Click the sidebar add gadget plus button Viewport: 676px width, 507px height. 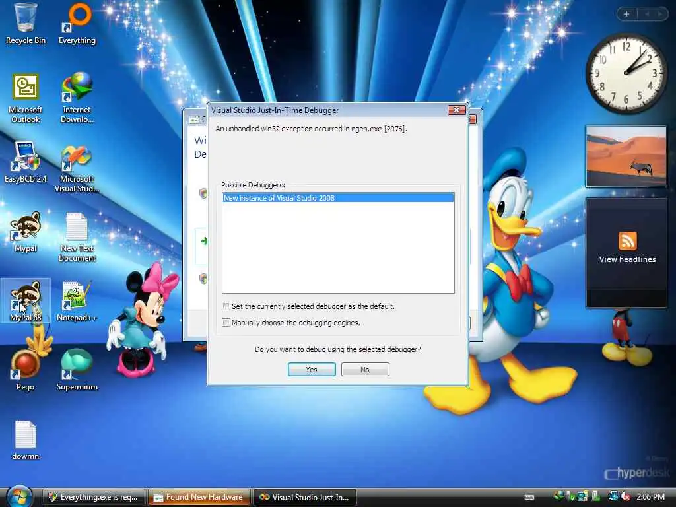click(626, 14)
